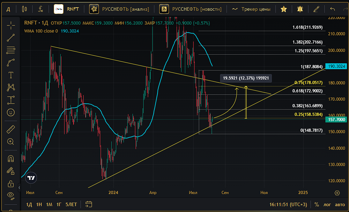Change chart candle style
Screen dimensions: 349x212
24,9
